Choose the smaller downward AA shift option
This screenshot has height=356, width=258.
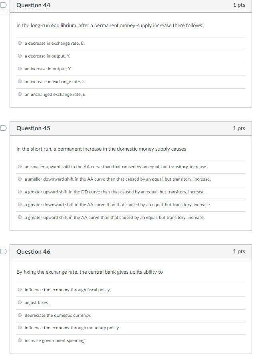pos(20,179)
